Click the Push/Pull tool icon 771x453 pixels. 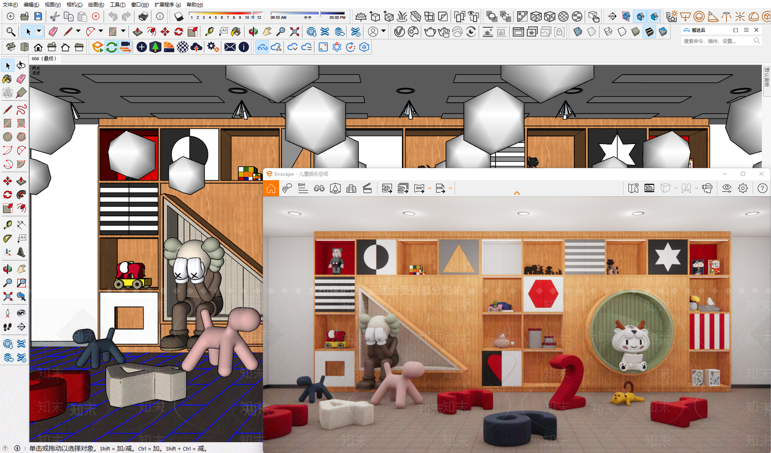tap(137, 32)
